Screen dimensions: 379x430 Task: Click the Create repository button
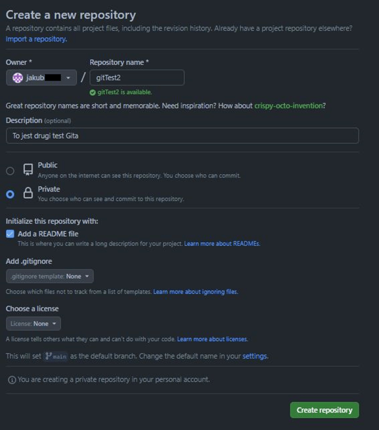[325, 410]
